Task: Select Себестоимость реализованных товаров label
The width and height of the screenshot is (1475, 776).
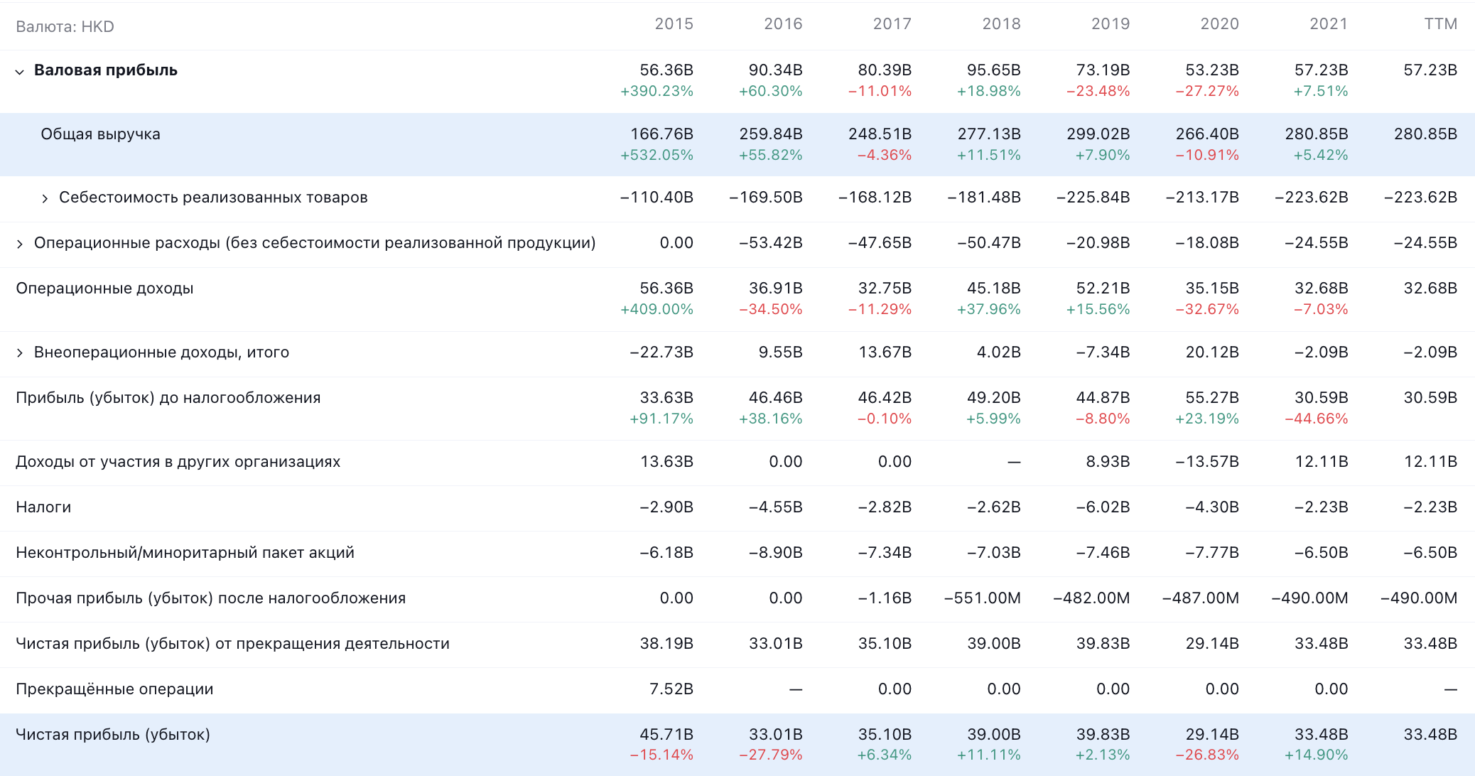Action: [x=213, y=198]
